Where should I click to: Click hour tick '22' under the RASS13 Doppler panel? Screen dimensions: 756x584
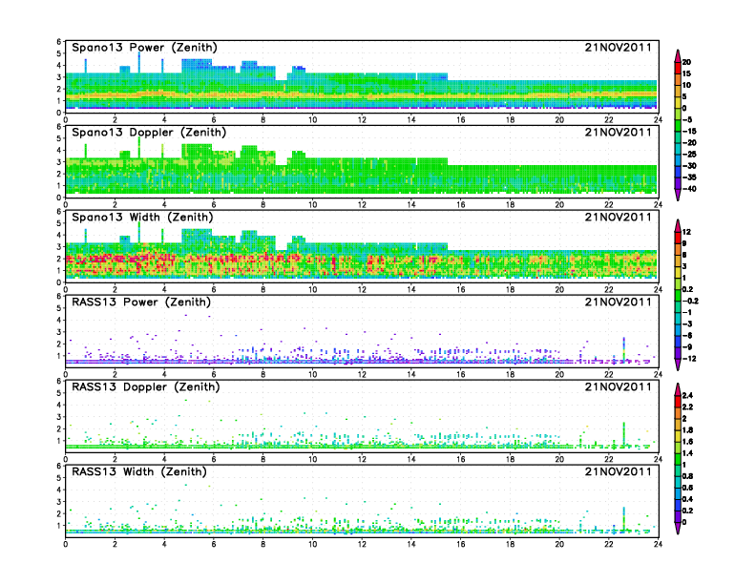(x=609, y=459)
